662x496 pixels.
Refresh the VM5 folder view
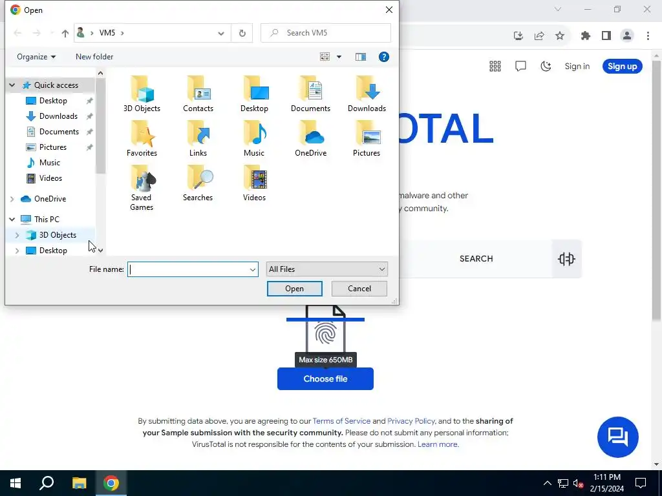(242, 33)
